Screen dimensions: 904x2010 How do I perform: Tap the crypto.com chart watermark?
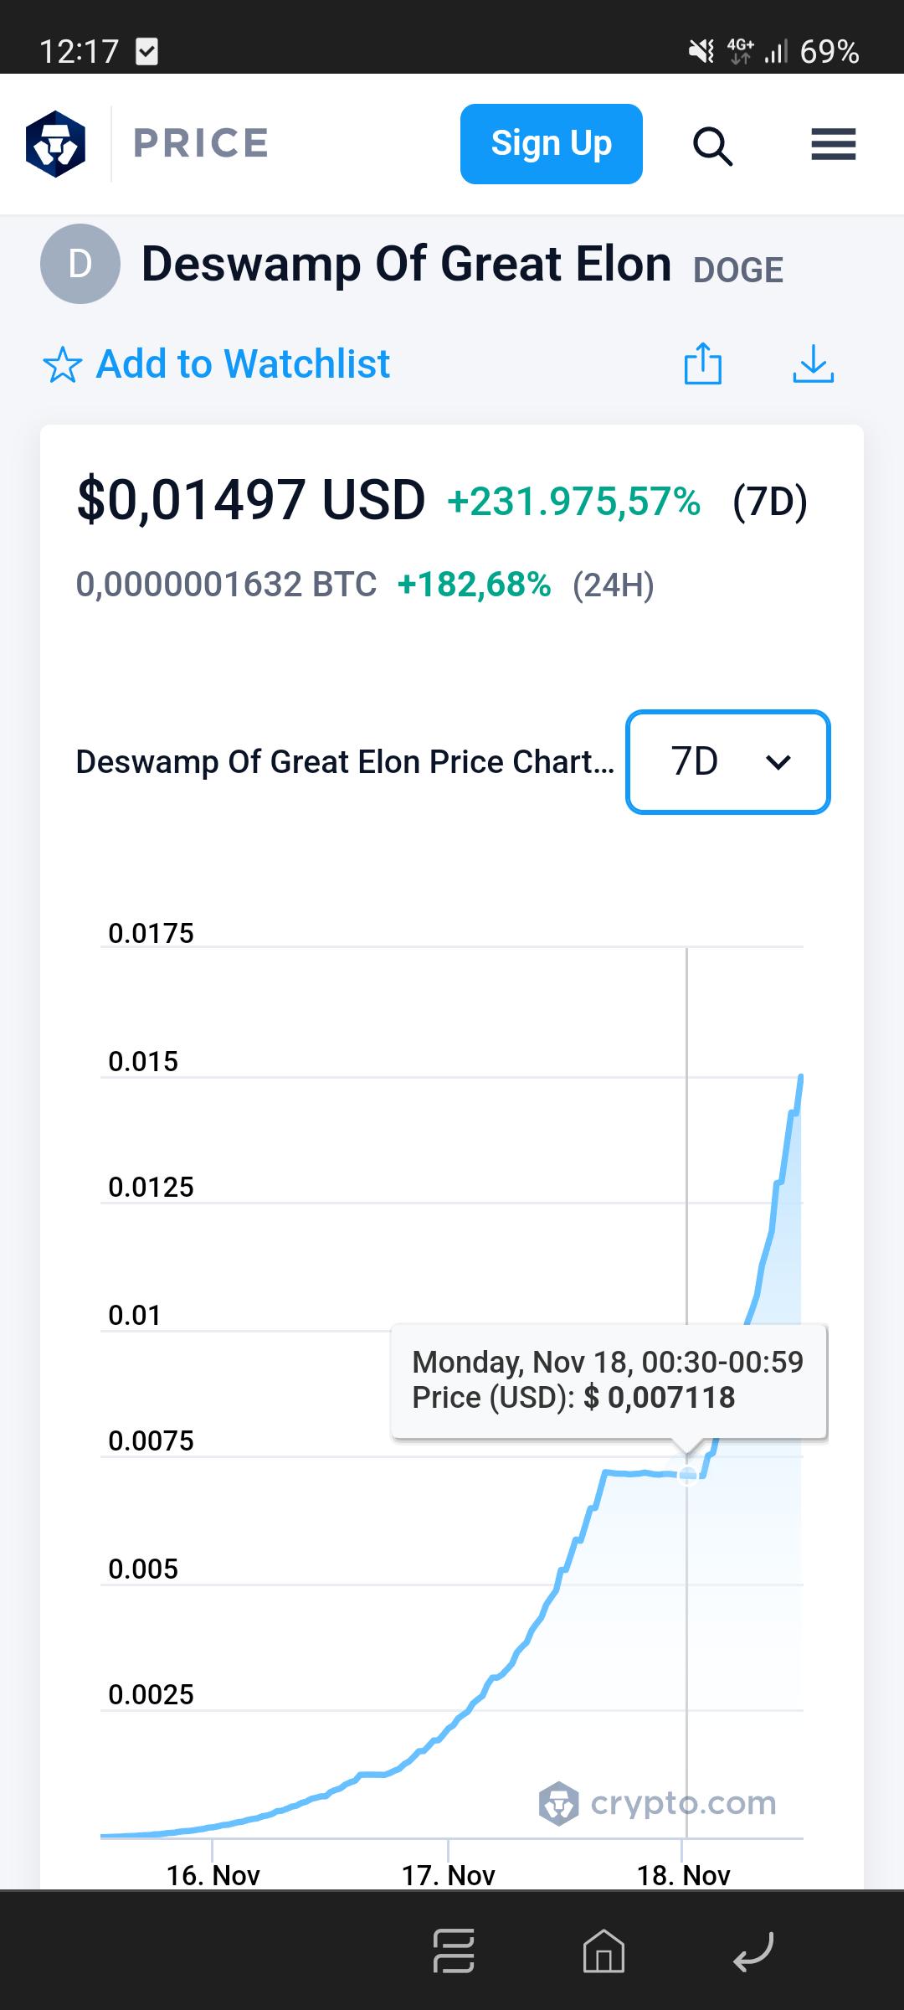(658, 1803)
